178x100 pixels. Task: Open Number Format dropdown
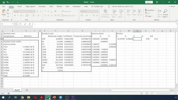[98, 11]
